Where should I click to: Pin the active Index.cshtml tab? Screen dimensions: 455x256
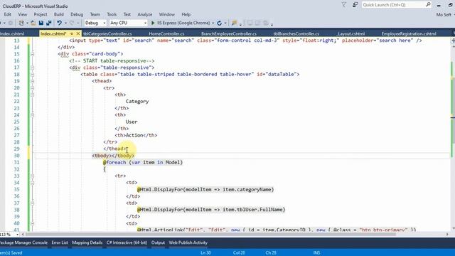(72, 33)
